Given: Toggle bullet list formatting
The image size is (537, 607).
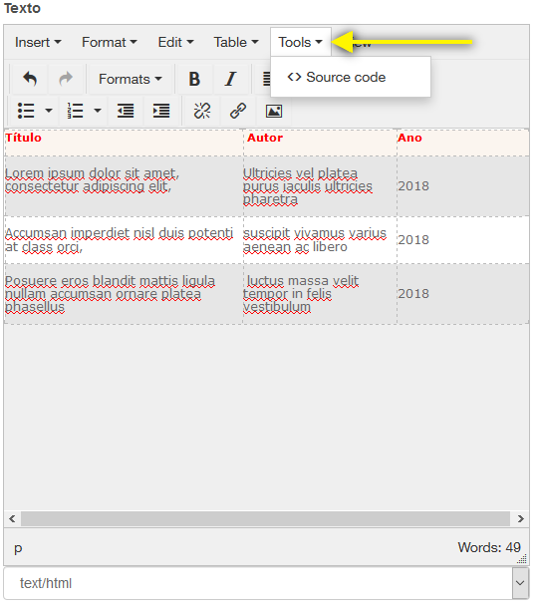Looking at the screenshot, I should pyautogui.click(x=26, y=111).
